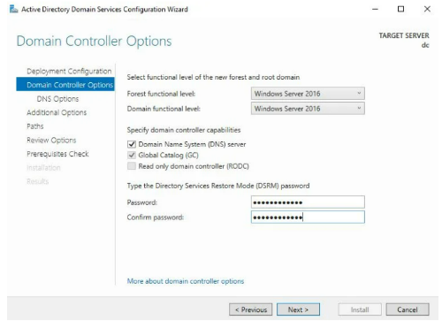Open Additional Options step in sidebar
442x328 pixels.
click(x=57, y=112)
